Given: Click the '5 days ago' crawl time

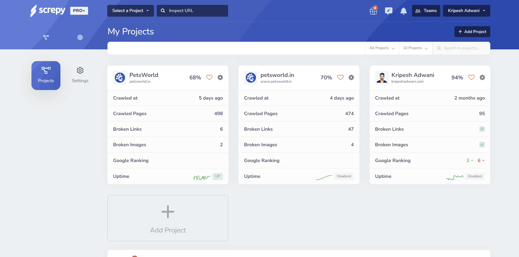Looking at the screenshot, I should pos(211,98).
